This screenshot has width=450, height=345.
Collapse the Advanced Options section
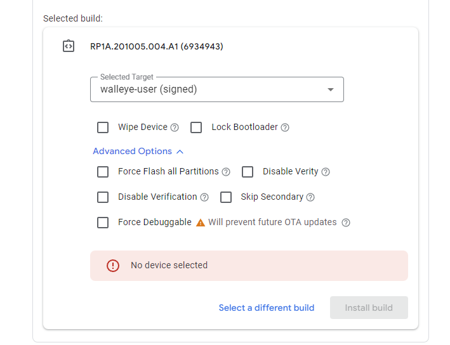click(138, 152)
